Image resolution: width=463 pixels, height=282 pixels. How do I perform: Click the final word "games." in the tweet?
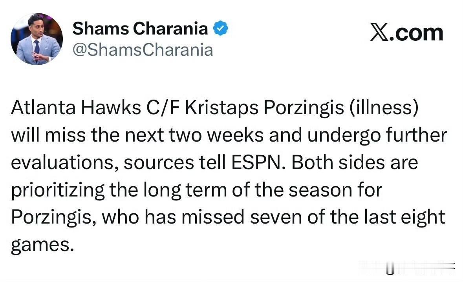pyautogui.click(x=42, y=244)
